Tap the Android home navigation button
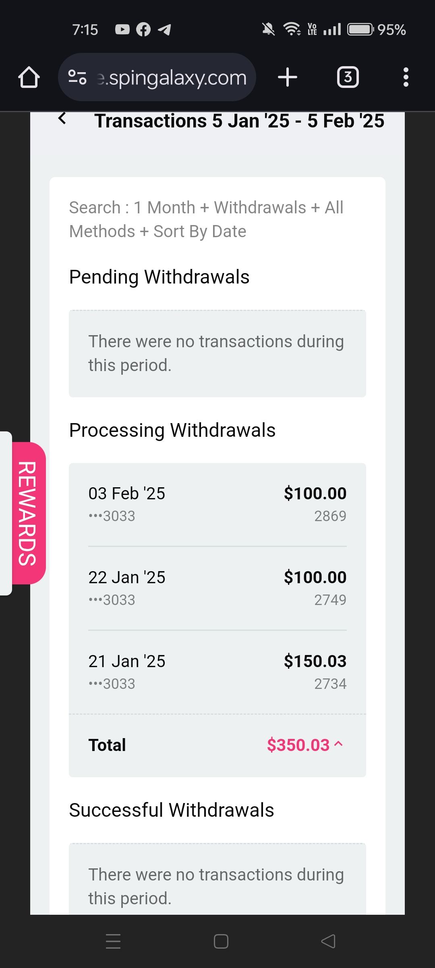Viewport: 435px width, 968px height. tap(221, 941)
